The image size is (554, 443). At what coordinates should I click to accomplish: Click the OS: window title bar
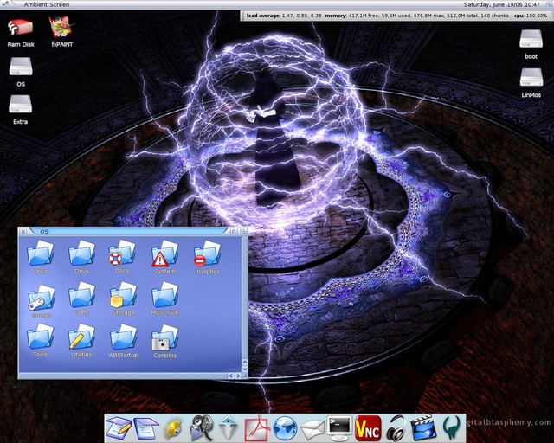point(129,231)
